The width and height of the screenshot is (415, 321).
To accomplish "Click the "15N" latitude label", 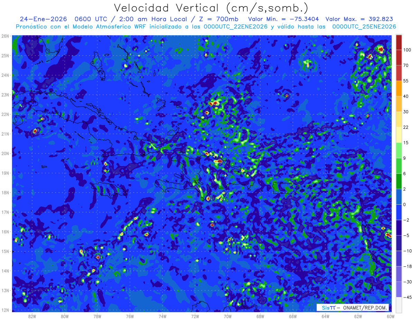I will (5, 251).
